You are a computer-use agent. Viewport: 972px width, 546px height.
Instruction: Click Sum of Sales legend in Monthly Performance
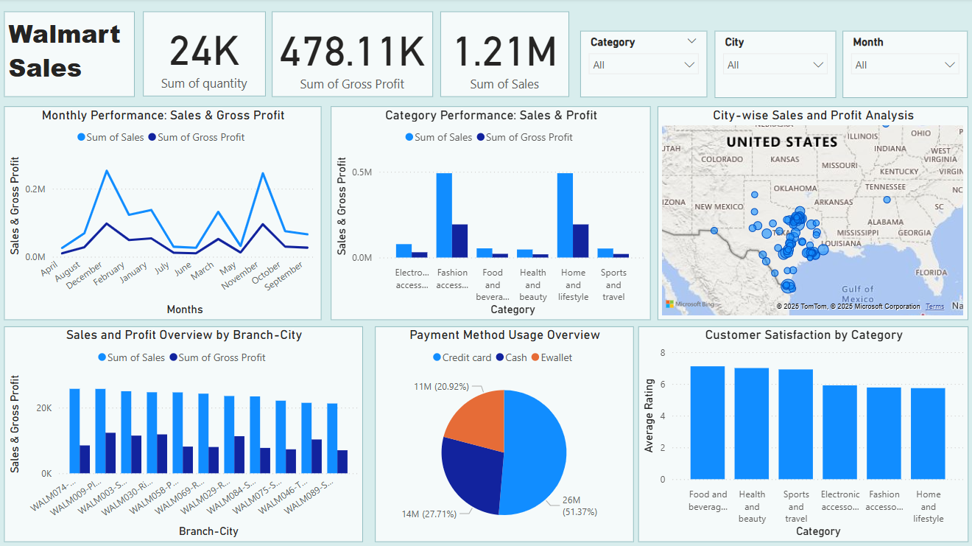pos(110,137)
